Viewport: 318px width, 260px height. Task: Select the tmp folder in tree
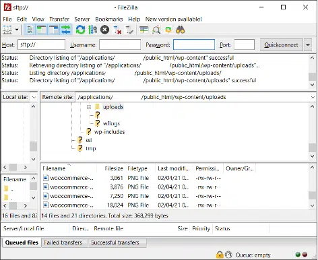[x=91, y=148]
